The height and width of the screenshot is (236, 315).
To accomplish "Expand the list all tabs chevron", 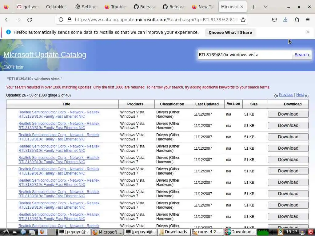I will tap(265, 7).
